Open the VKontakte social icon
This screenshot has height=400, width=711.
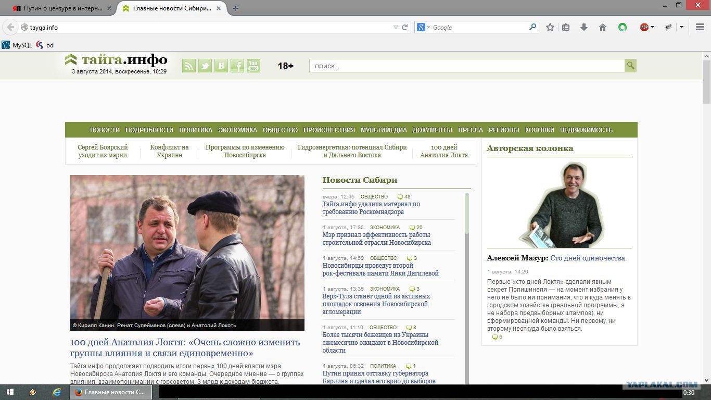tap(221, 66)
